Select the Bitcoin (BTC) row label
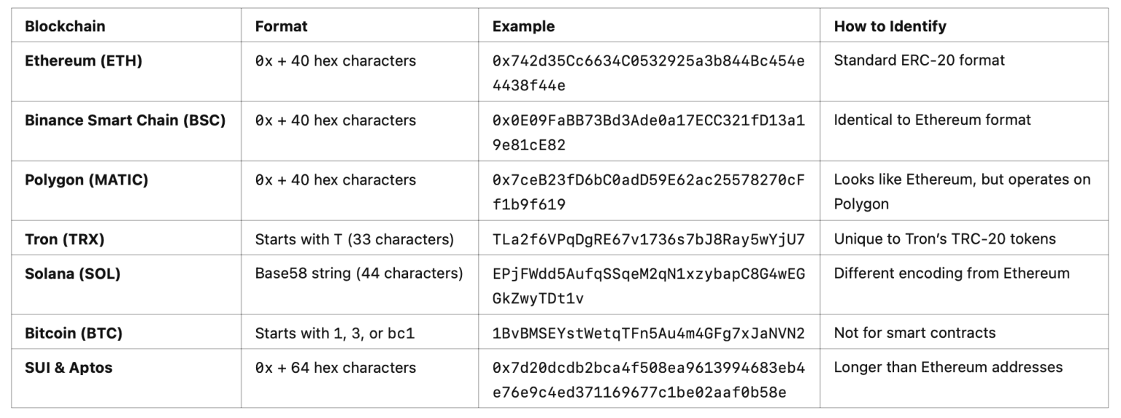The height and width of the screenshot is (418, 1121). [x=74, y=333]
